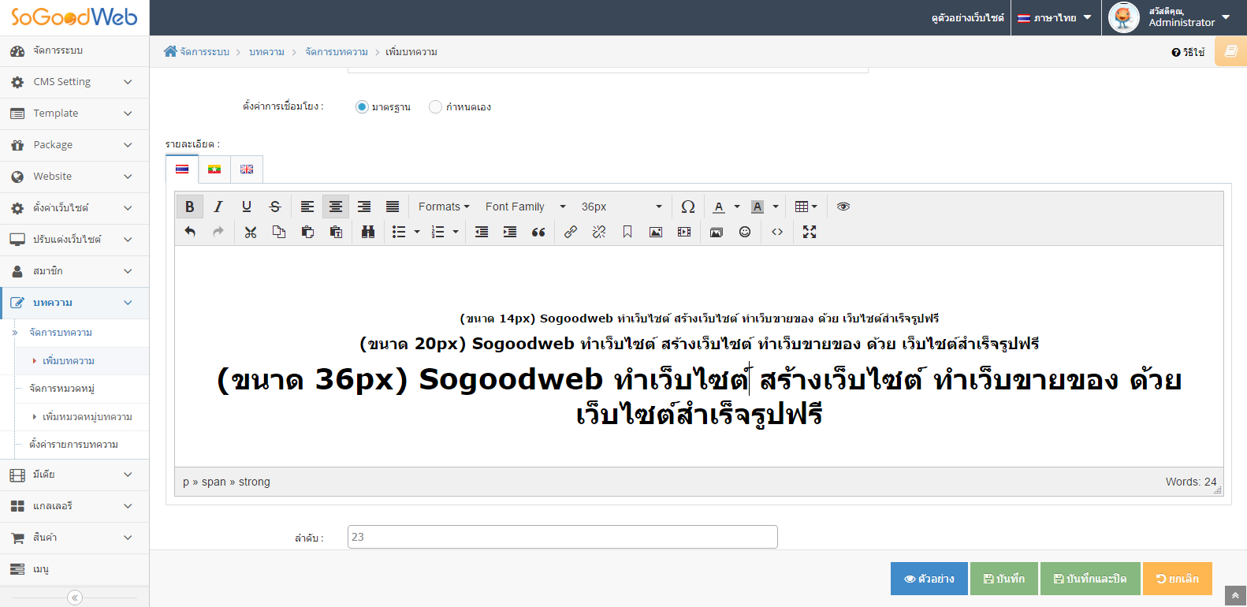This screenshot has width=1247, height=607.
Task: Toggle fullscreen editor mode
Action: [x=810, y=232]
